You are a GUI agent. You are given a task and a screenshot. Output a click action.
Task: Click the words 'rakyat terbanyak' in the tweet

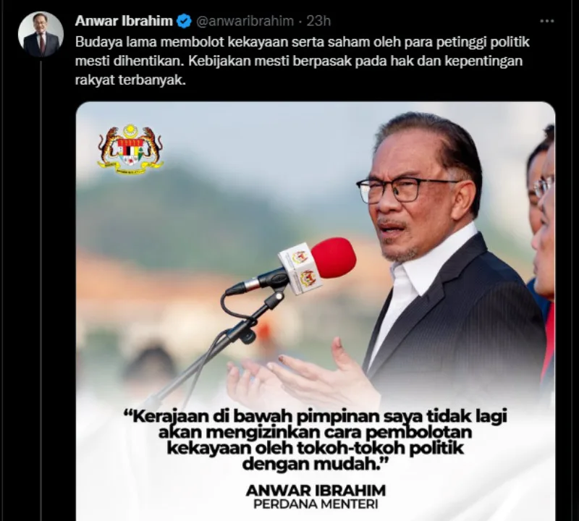[130, 80]
